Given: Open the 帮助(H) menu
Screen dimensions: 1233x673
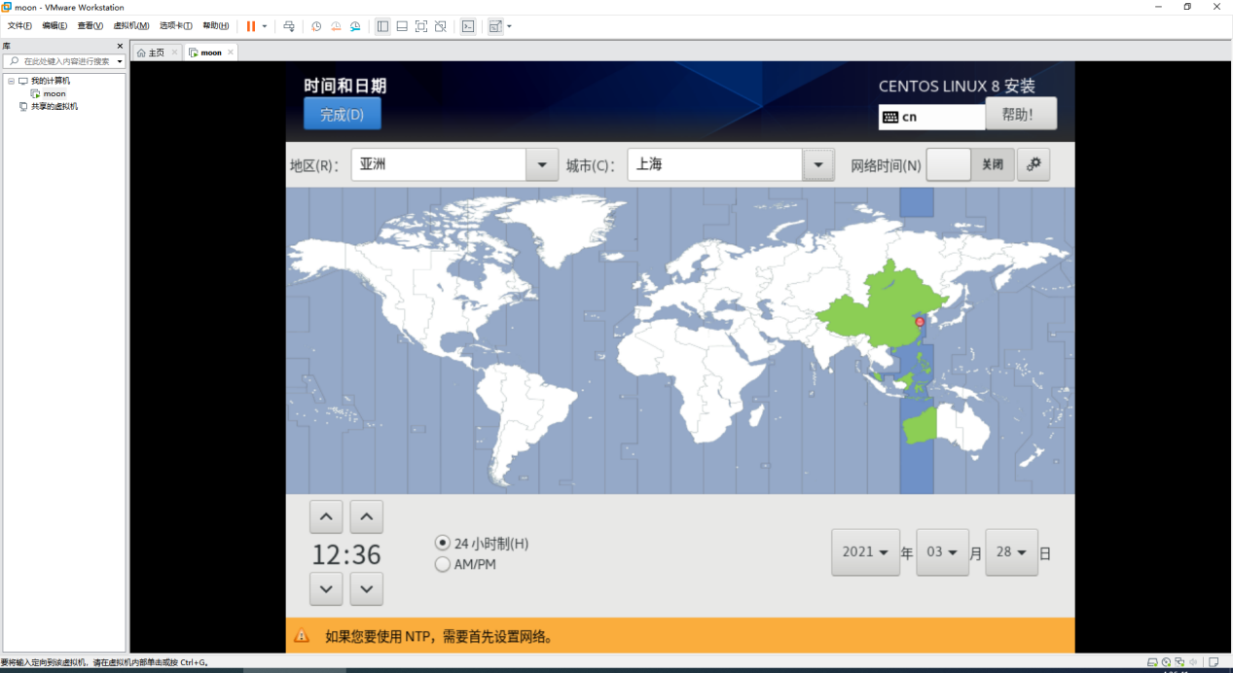Looking at the screenshot, I should pyautogui.click(x=216, y=26).
